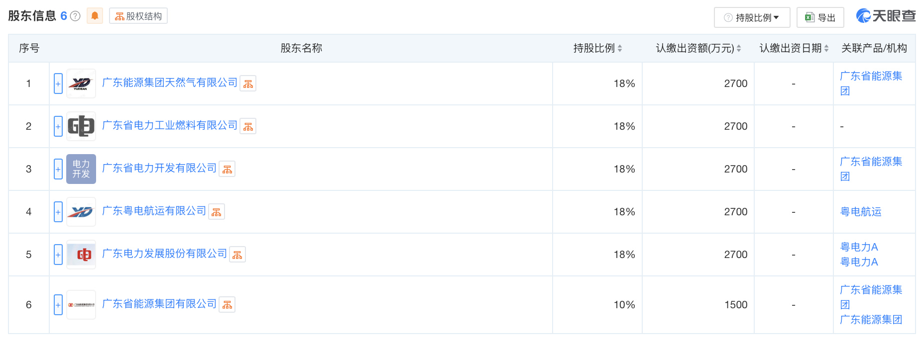Open equity structure icon for 广东省电力开发有限公司
This screenshot has height=349, width=923.
pos(227,169)
